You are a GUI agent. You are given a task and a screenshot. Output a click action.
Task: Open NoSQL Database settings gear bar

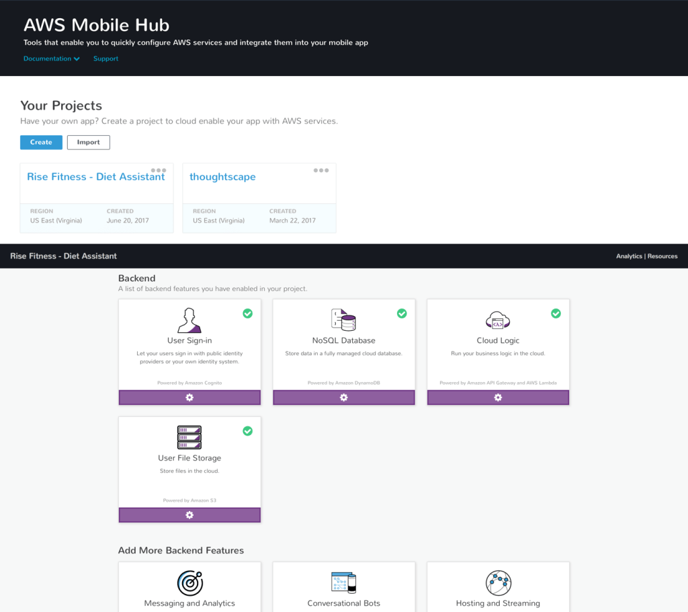point(343,397)
